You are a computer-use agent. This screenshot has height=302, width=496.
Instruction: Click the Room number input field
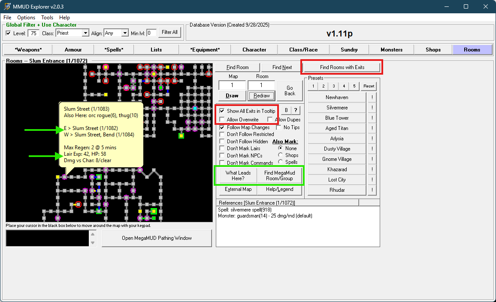coord(261,85)
